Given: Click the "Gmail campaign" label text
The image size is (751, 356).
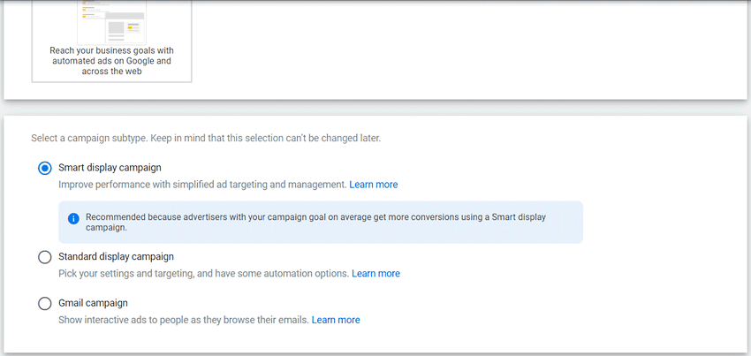Looking at the screenshot, I should [93, 303].
